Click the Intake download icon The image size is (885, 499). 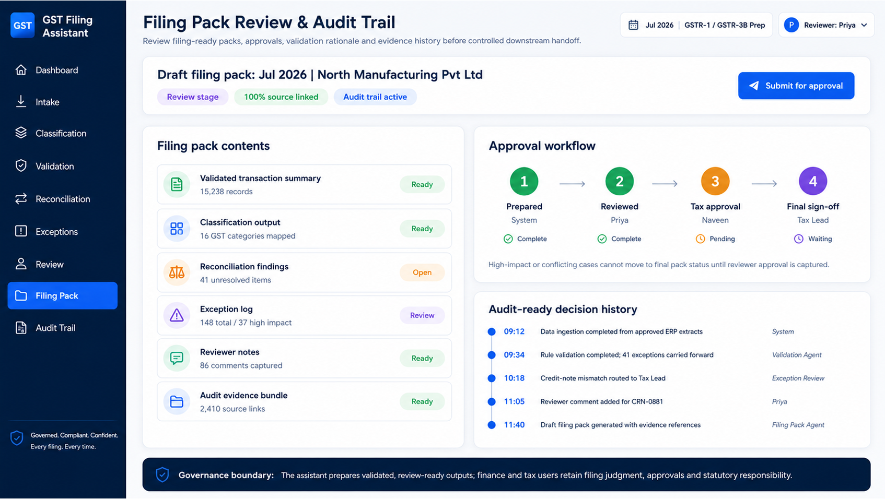pyautogui.click(x=21, y=102)
